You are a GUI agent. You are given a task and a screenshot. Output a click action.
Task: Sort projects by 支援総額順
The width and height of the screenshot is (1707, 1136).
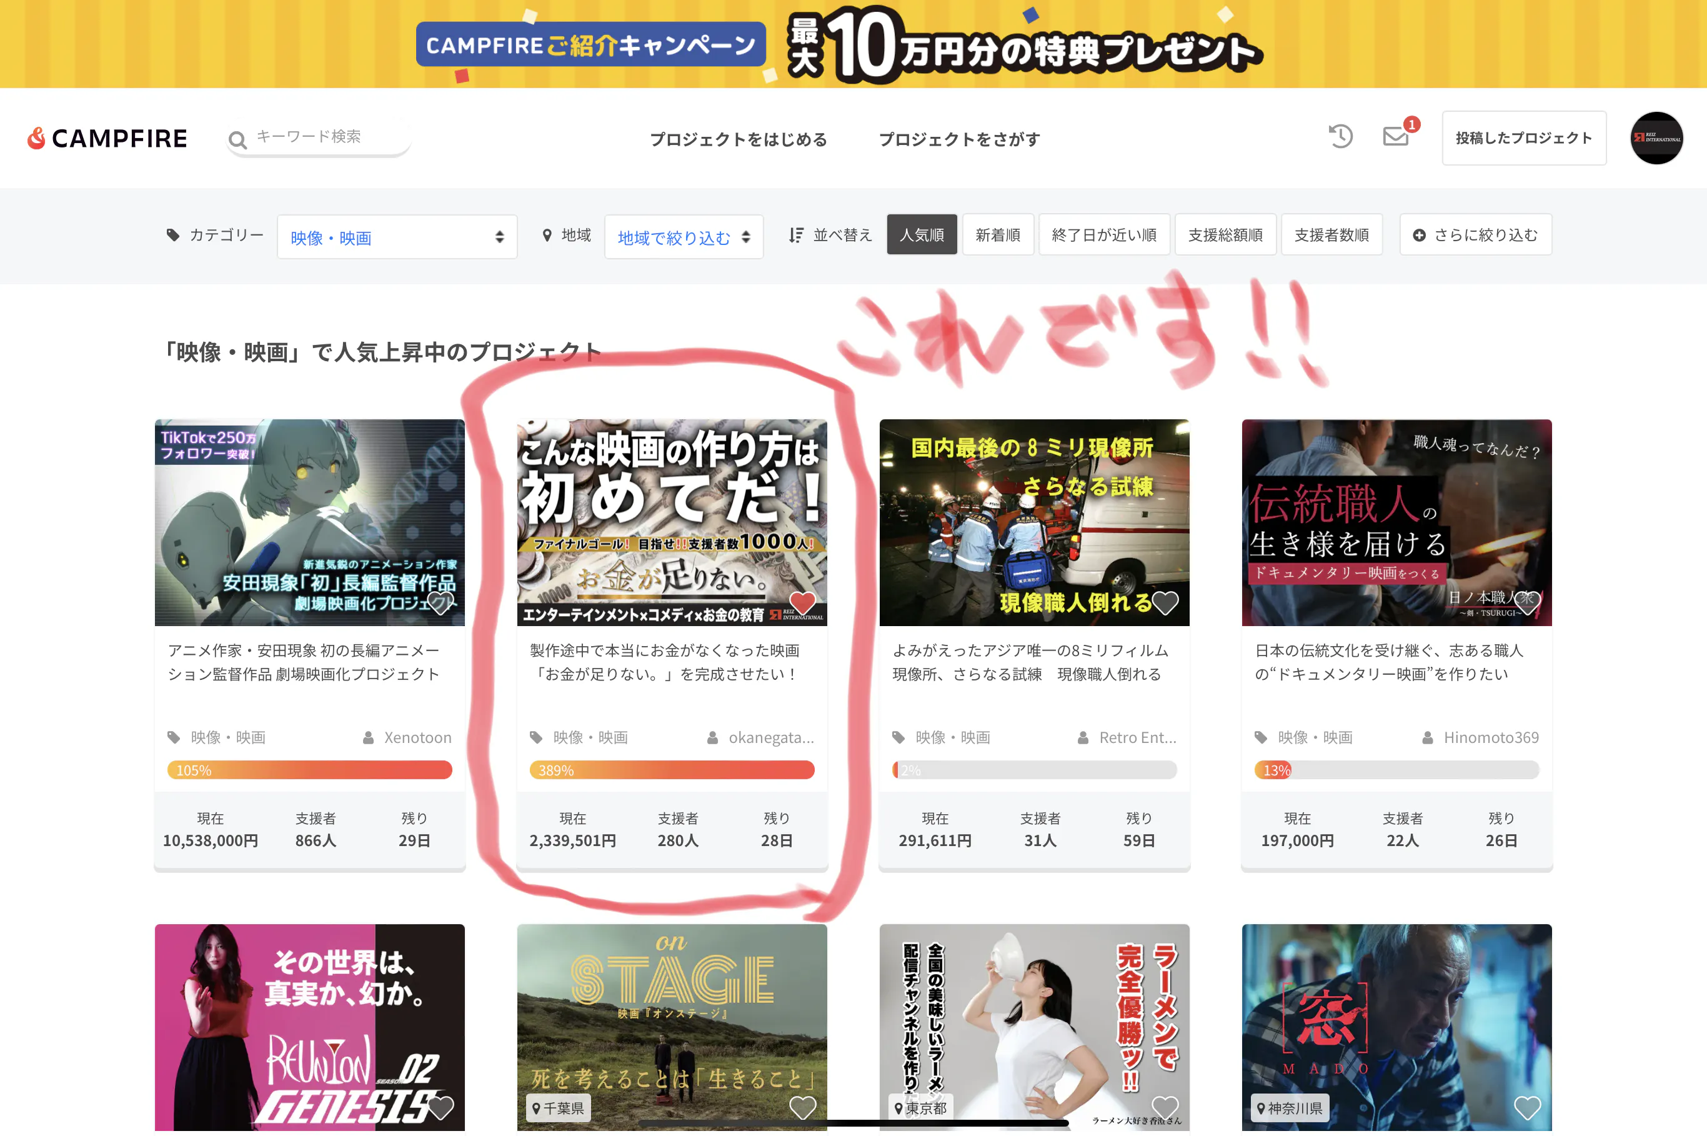[x=1225, y=235]
